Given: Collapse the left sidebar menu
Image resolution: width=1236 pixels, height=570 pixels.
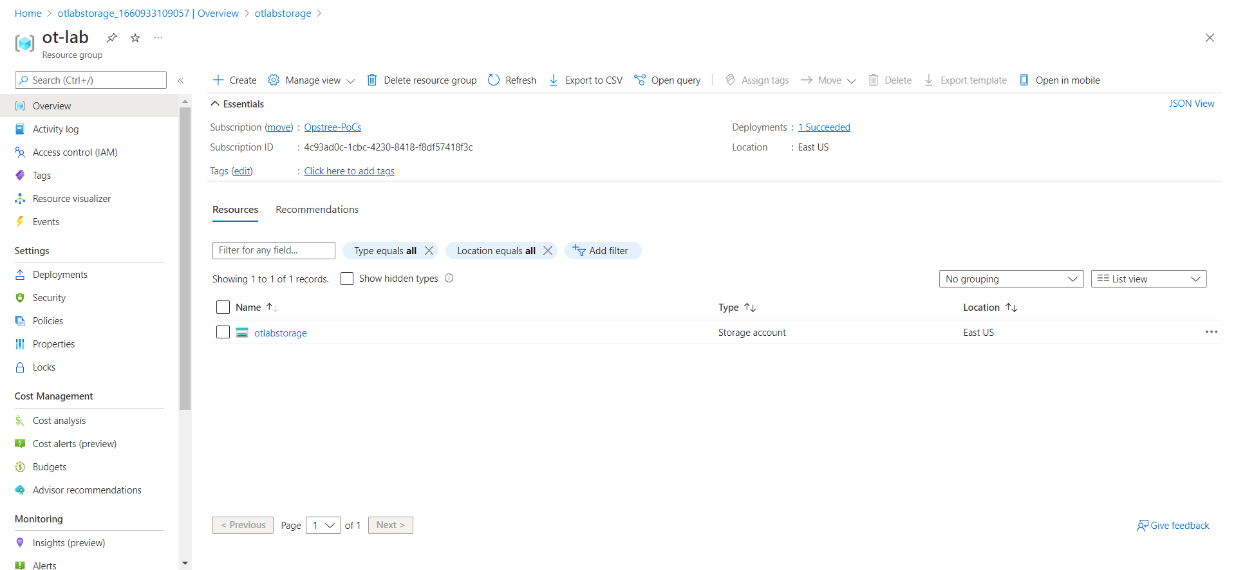Looking at the screenshot, I should (181, 80).
